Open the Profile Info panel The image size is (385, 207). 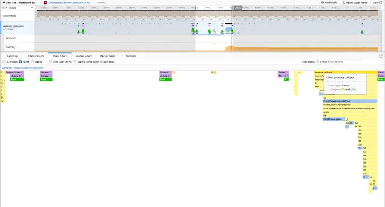pyautogui.click(x=329, y=2)
